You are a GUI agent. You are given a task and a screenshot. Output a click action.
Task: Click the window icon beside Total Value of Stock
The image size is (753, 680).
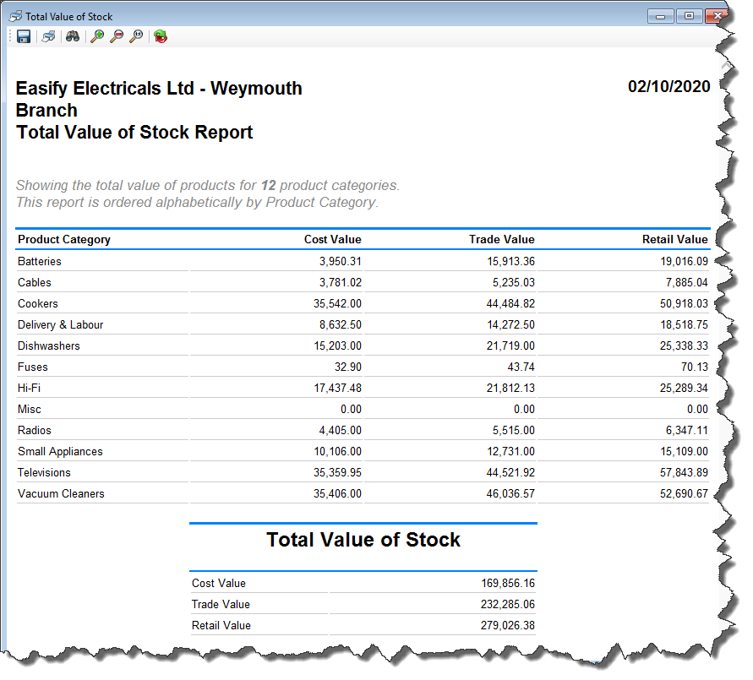(14, 16)
